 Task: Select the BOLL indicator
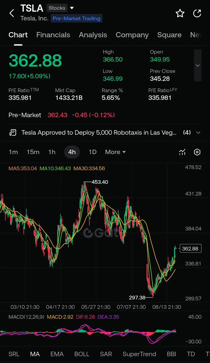coord(82,354)
